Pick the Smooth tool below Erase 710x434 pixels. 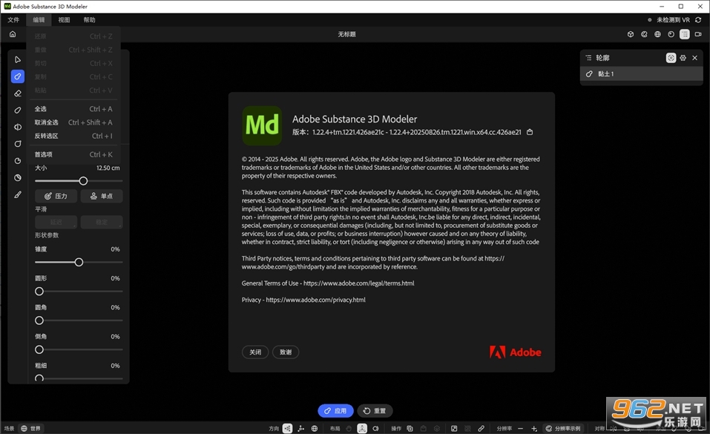pos(18,110)
